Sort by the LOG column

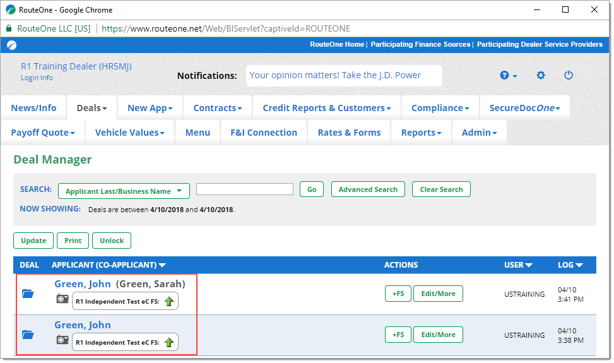tap(570, 265)
